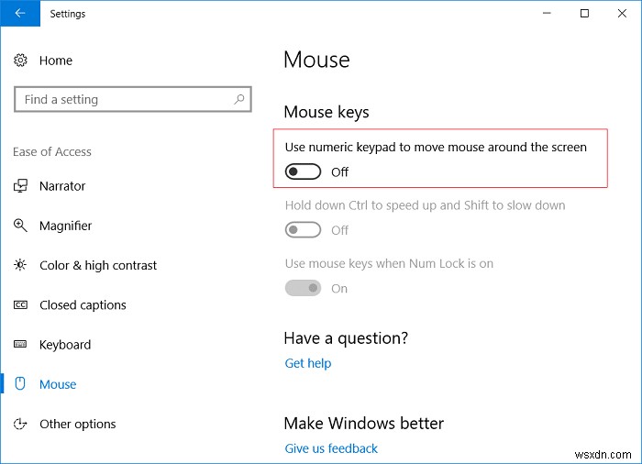Click the Color & high contrast sun icon
The image size is (642, 464).
point(20,265)
